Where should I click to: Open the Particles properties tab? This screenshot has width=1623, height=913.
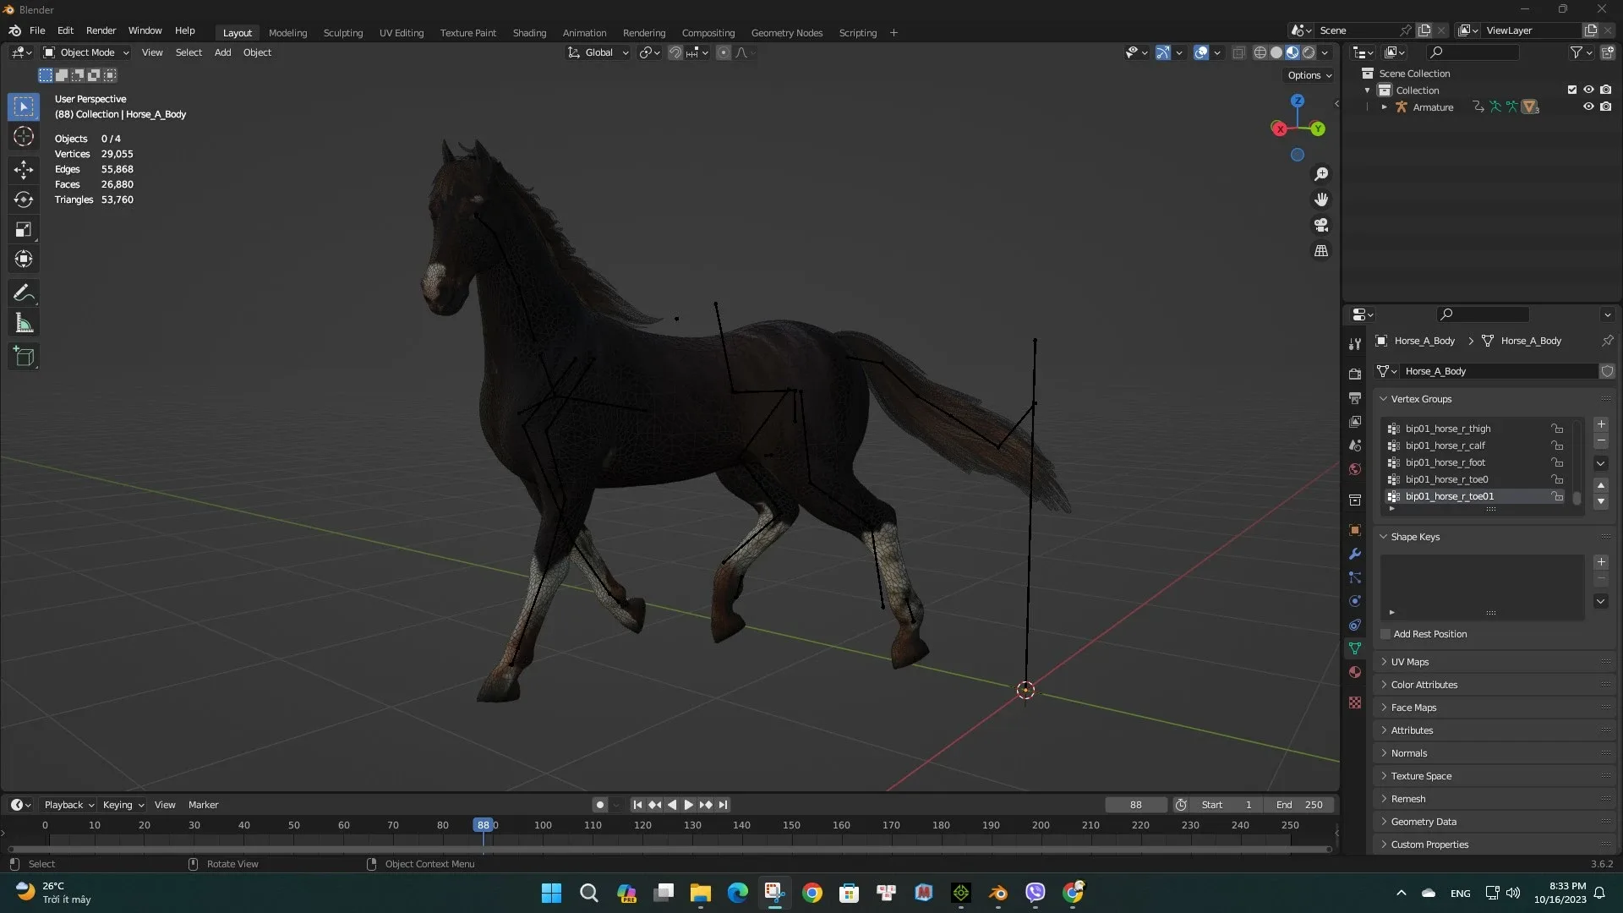(1355, 577)
